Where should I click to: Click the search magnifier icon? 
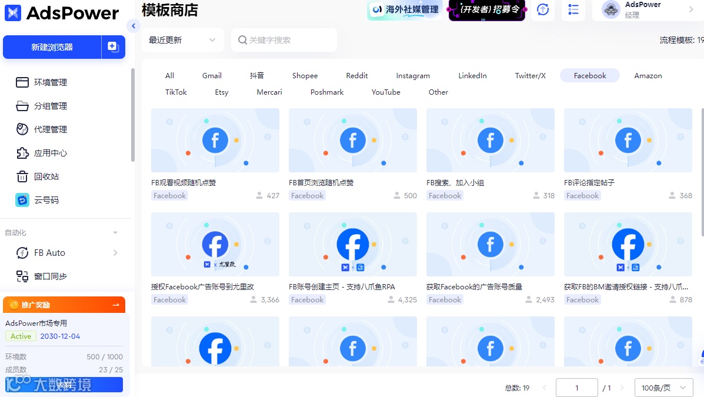(242, 40)
